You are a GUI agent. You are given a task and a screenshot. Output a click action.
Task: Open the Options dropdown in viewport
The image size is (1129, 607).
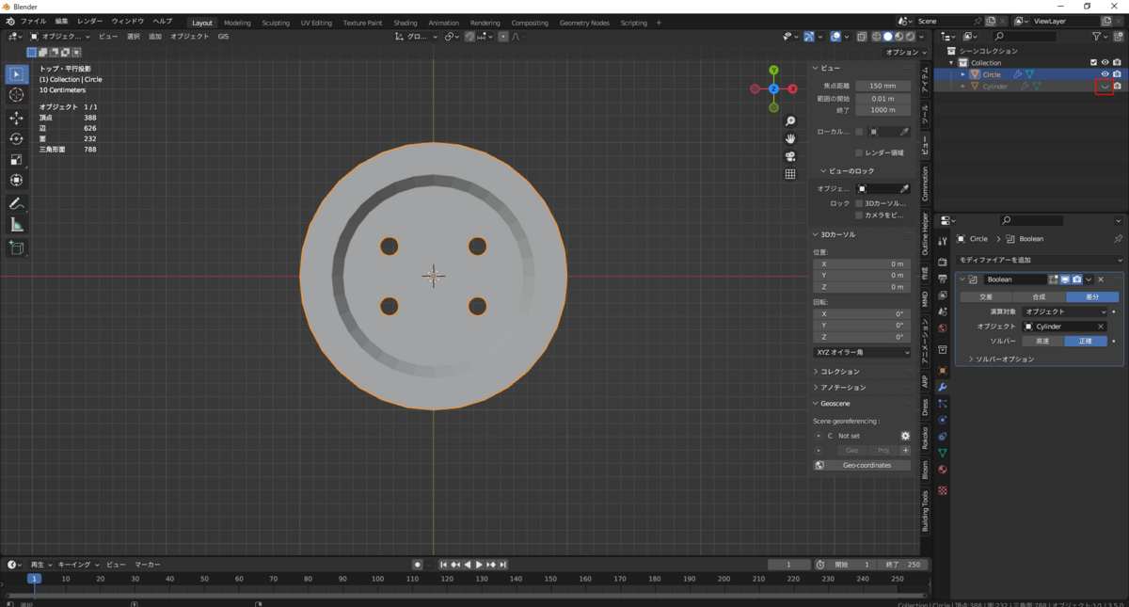tap(904, 52)
